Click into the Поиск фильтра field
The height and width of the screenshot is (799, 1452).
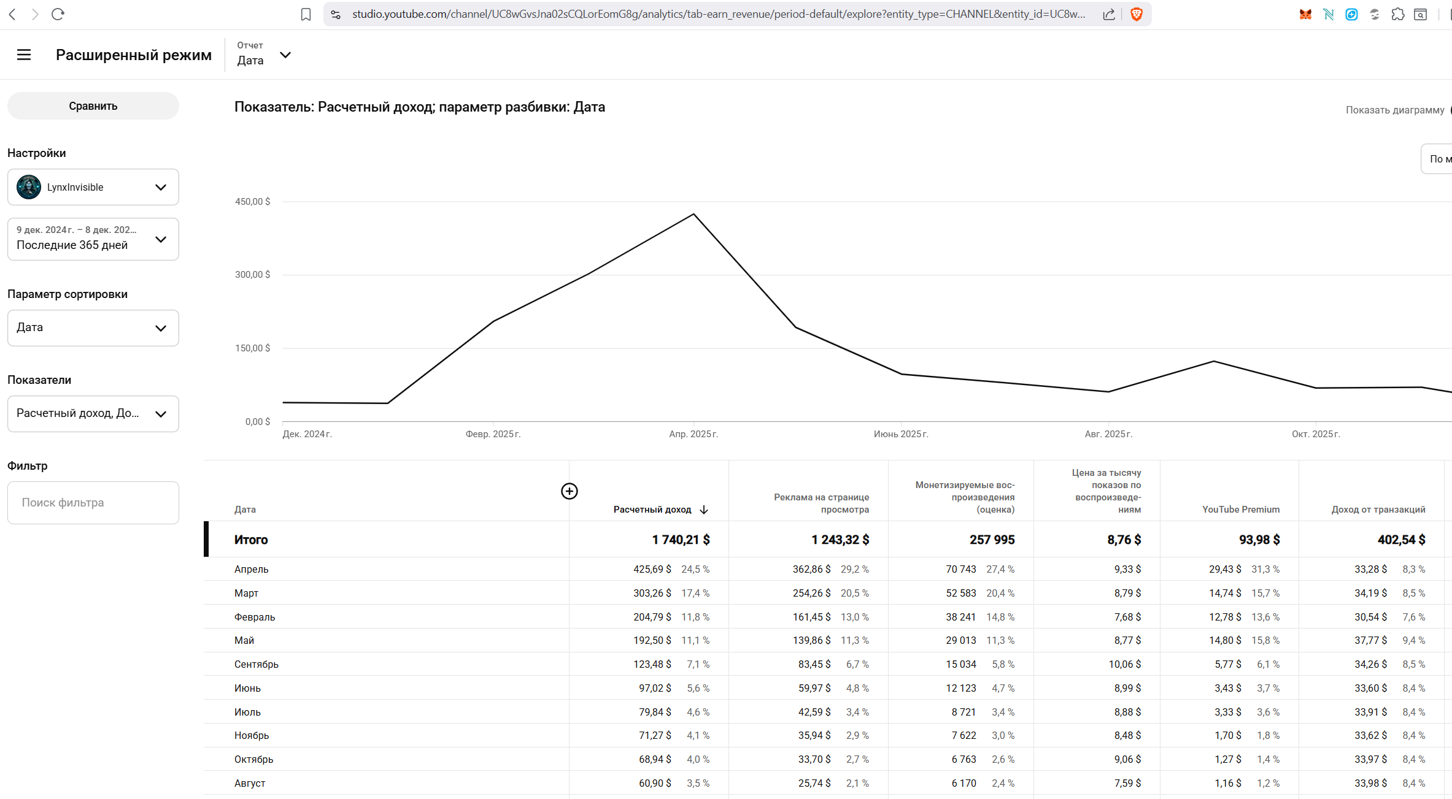[x=93, y=503]
